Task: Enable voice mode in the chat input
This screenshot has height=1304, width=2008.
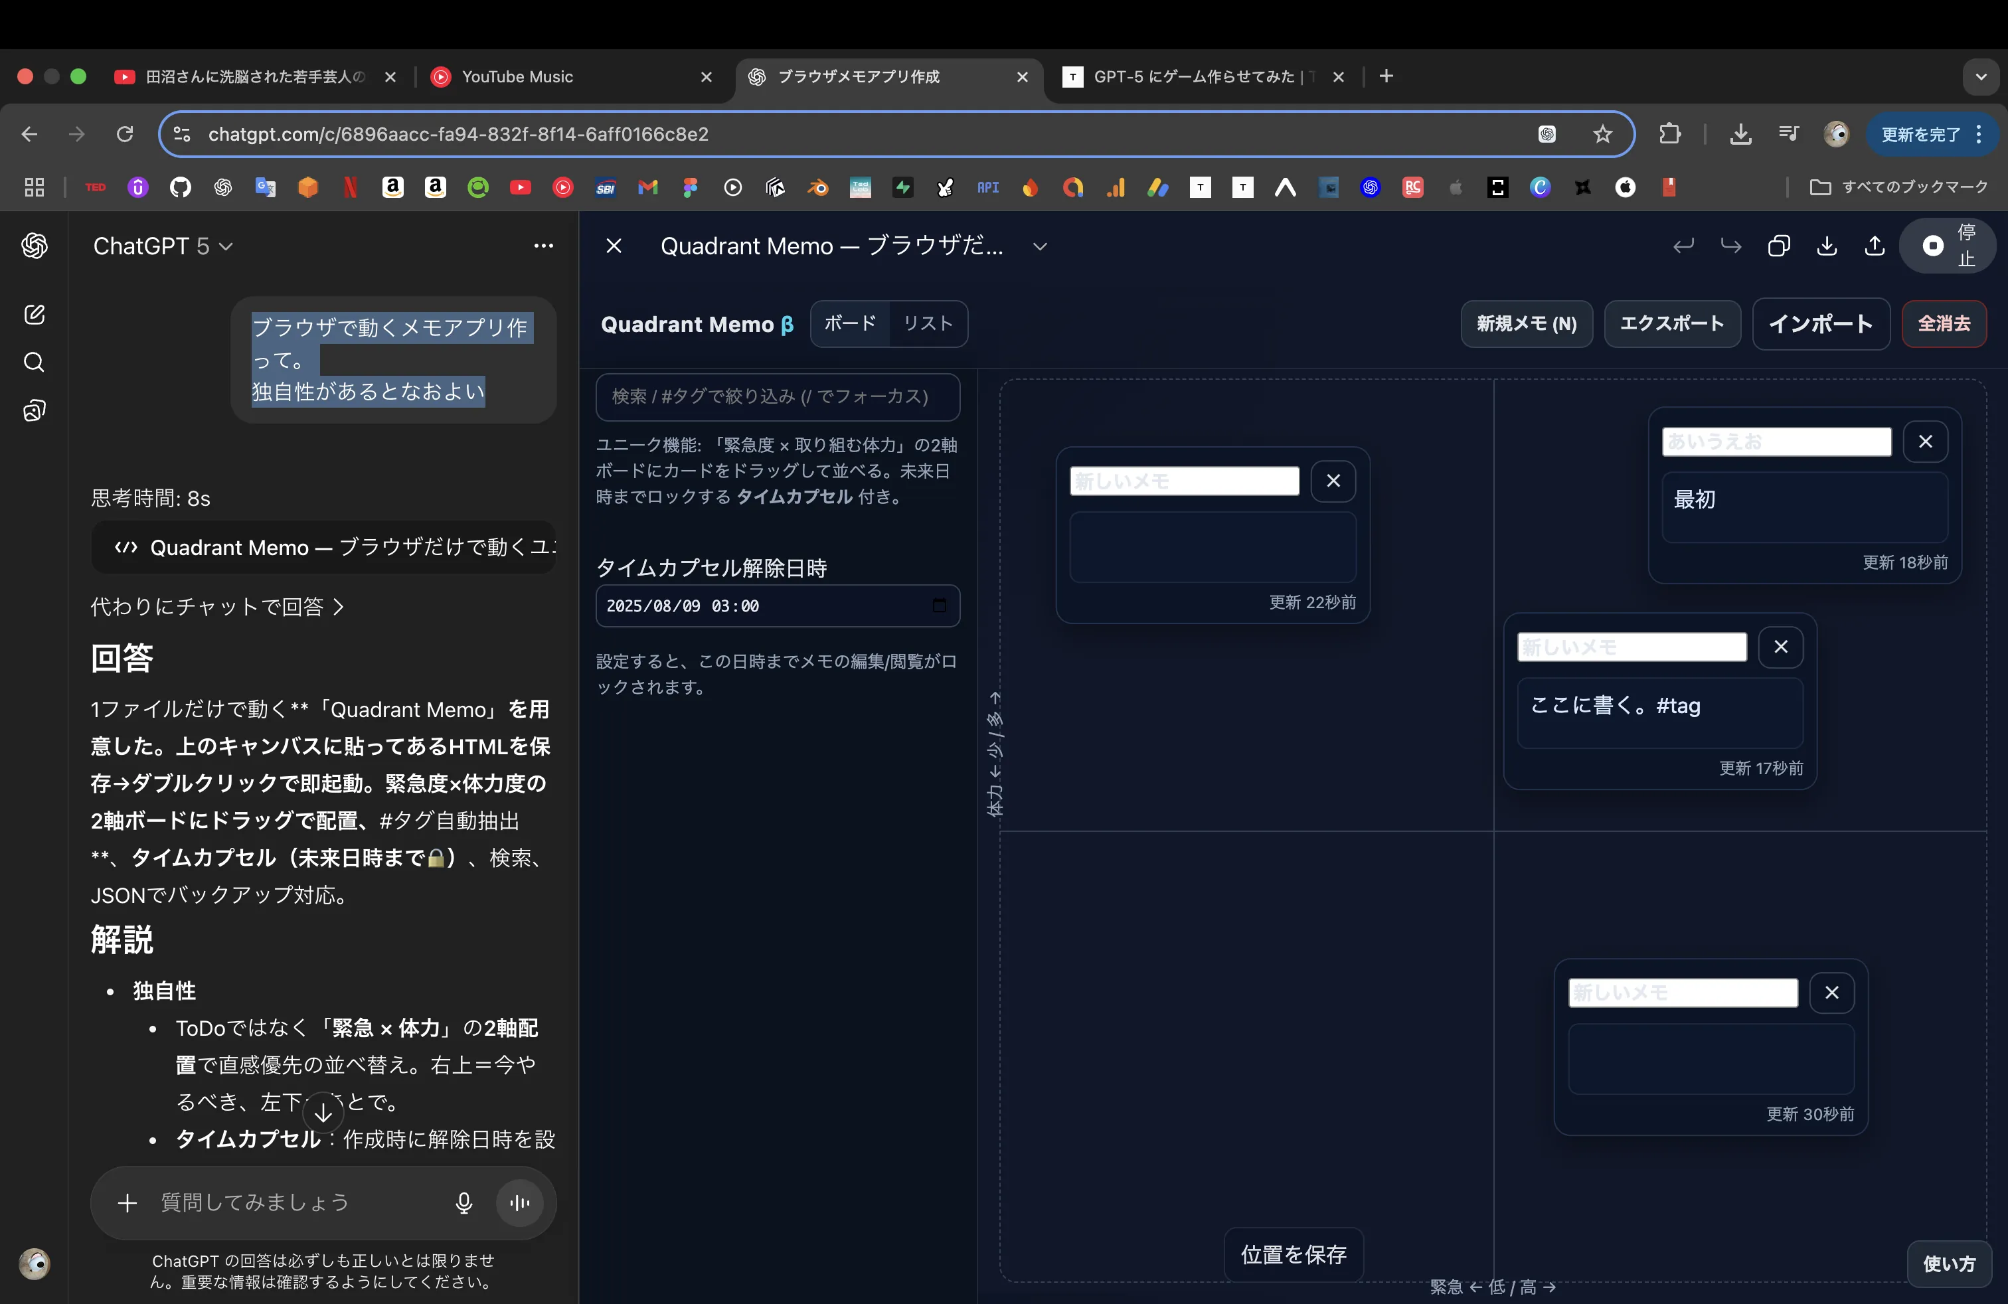Action: [520, 1204]
